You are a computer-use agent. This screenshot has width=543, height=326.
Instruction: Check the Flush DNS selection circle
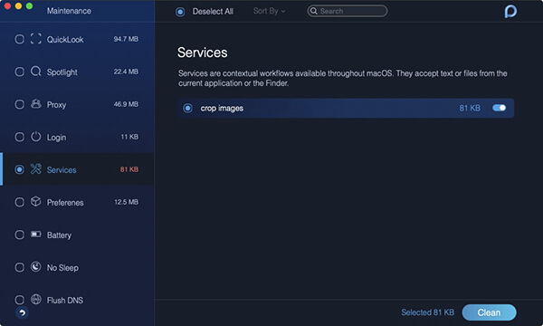tap(19, 300)
